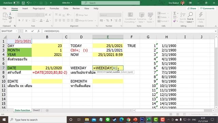This screenshot has height=123, width=218.
Task: Switch to the Sheet2 tab
Action: click(x=36, y=110)
